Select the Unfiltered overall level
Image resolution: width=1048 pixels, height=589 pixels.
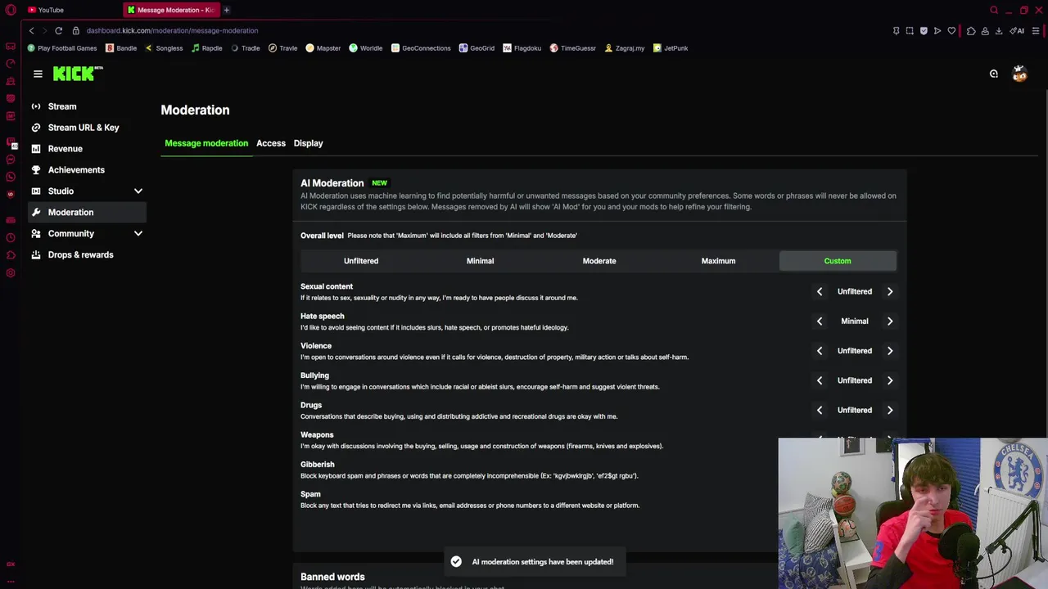pos(361,261)
